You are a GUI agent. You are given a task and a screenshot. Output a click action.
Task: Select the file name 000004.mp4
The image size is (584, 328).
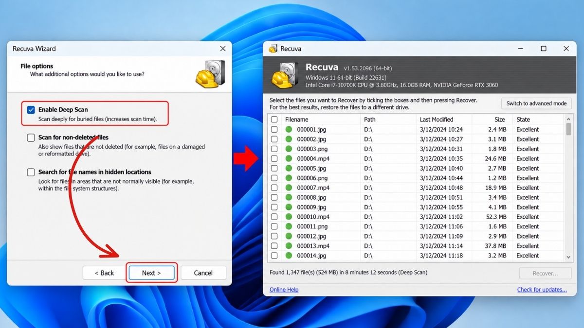(x=313, y=158)
